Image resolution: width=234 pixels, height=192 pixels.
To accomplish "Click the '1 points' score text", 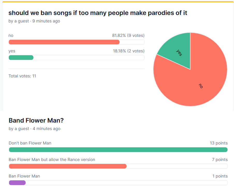I will 220,176.
